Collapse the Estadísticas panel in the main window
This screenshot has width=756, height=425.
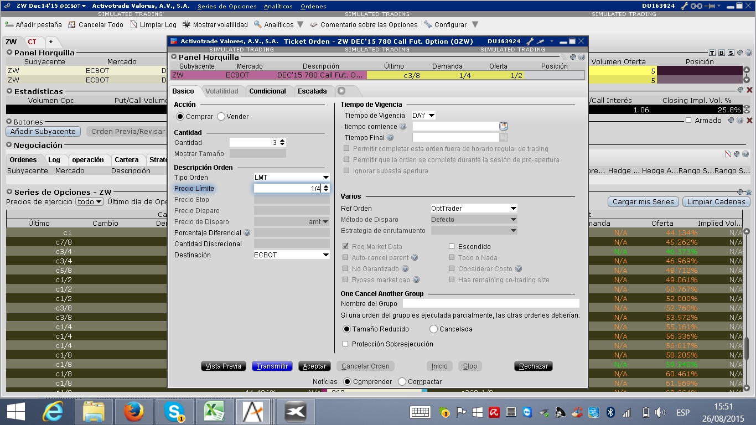click(x=9, y=91)
